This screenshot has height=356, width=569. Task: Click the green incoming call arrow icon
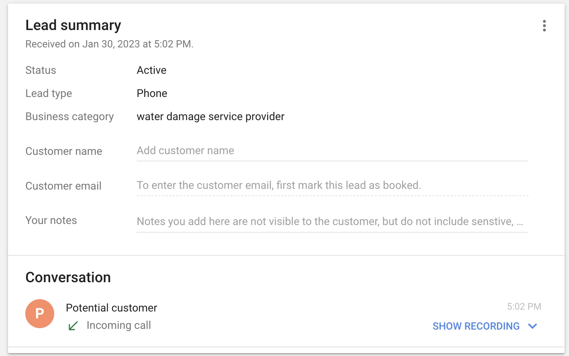coord(73,326)
